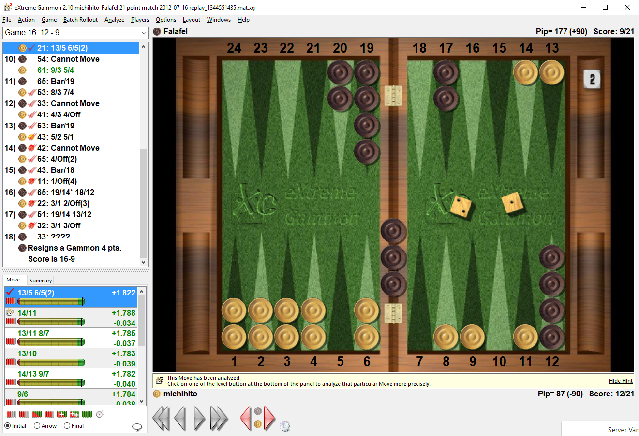This screenshot has height=436, width=639.
Task: Click the Hide Hint link
Action: click(x=620, y=381)
